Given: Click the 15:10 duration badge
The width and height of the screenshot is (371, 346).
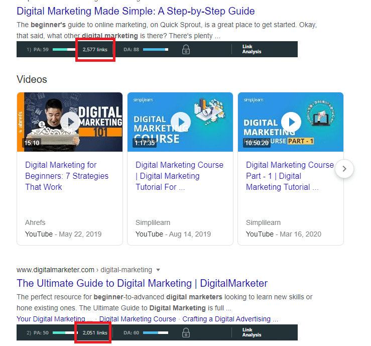Looking at the screenshot, I should click(32, 143).
